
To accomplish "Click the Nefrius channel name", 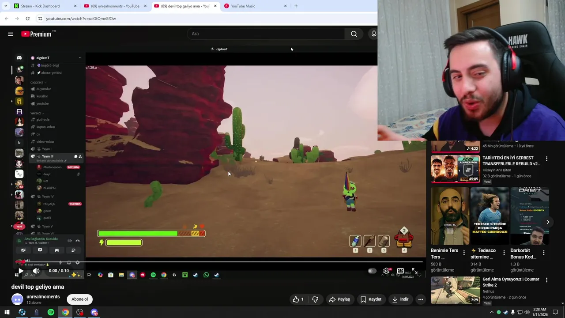I will (488, 291).
